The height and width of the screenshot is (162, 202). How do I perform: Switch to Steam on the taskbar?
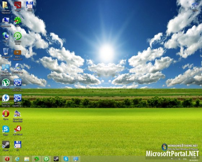56,159
